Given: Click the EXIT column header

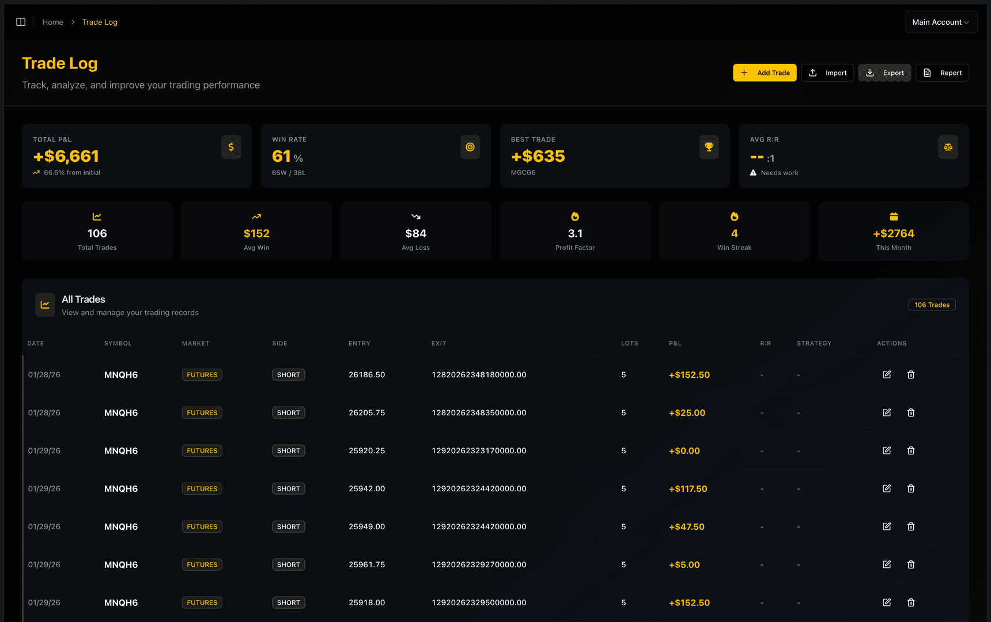Looking at the screenshot, I should coord(439,343).
